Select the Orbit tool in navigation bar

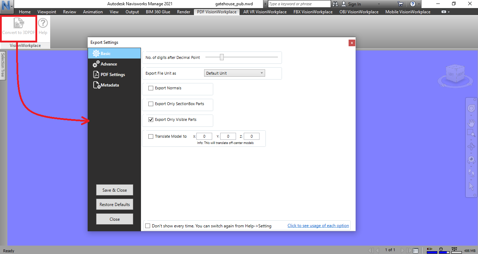471,146
